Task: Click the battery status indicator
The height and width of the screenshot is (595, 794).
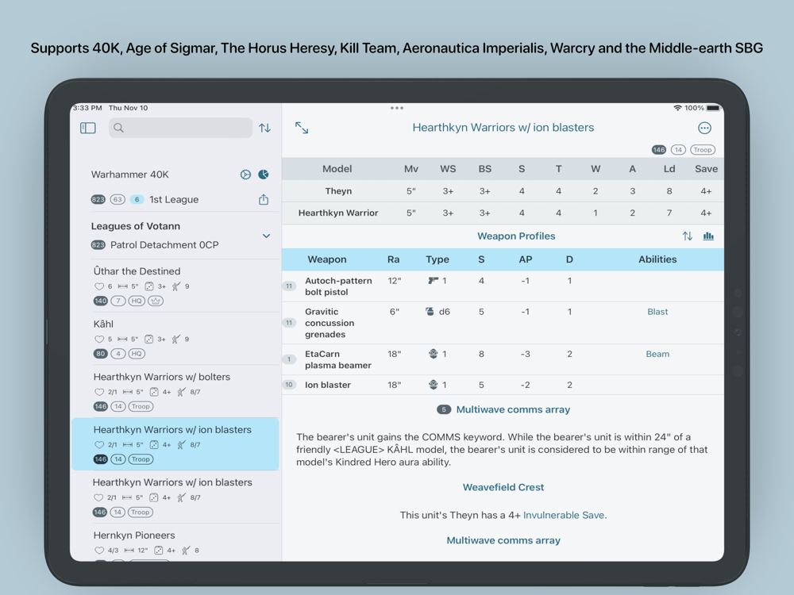Action: coord(713,108)
